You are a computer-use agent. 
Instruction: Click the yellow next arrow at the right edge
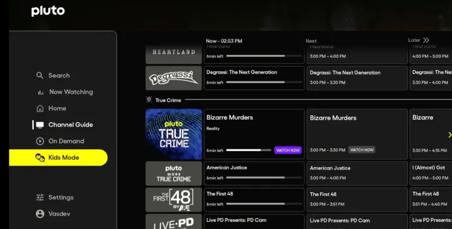(x=450, y=135)
